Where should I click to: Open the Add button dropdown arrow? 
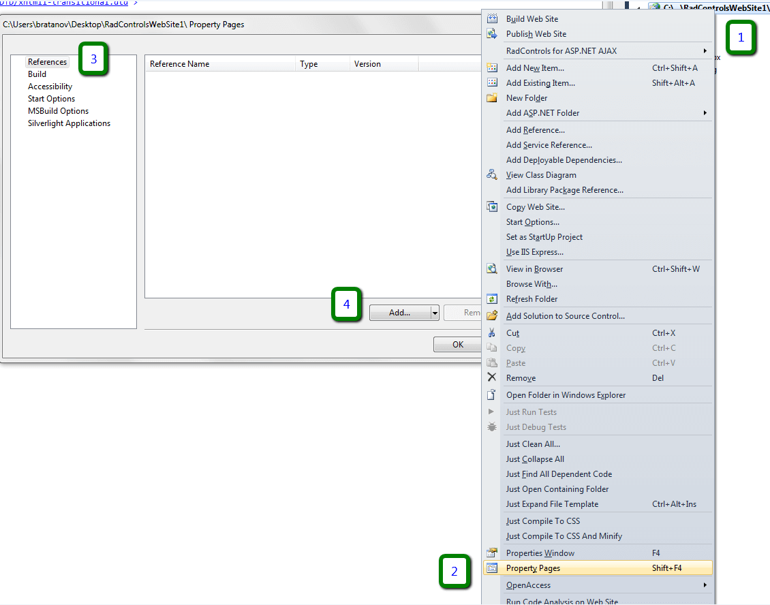pyautogui.click(x=435, y=313)
